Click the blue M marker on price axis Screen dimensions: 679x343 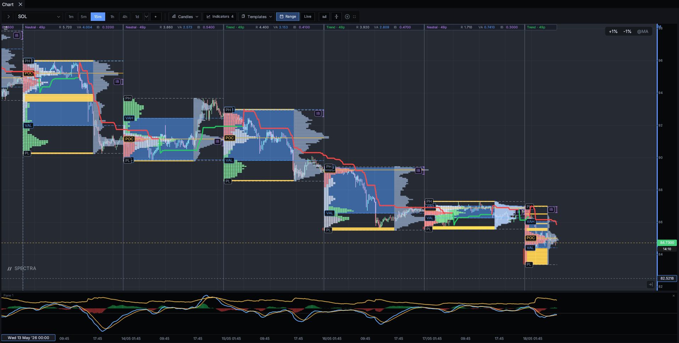point(659,27)
